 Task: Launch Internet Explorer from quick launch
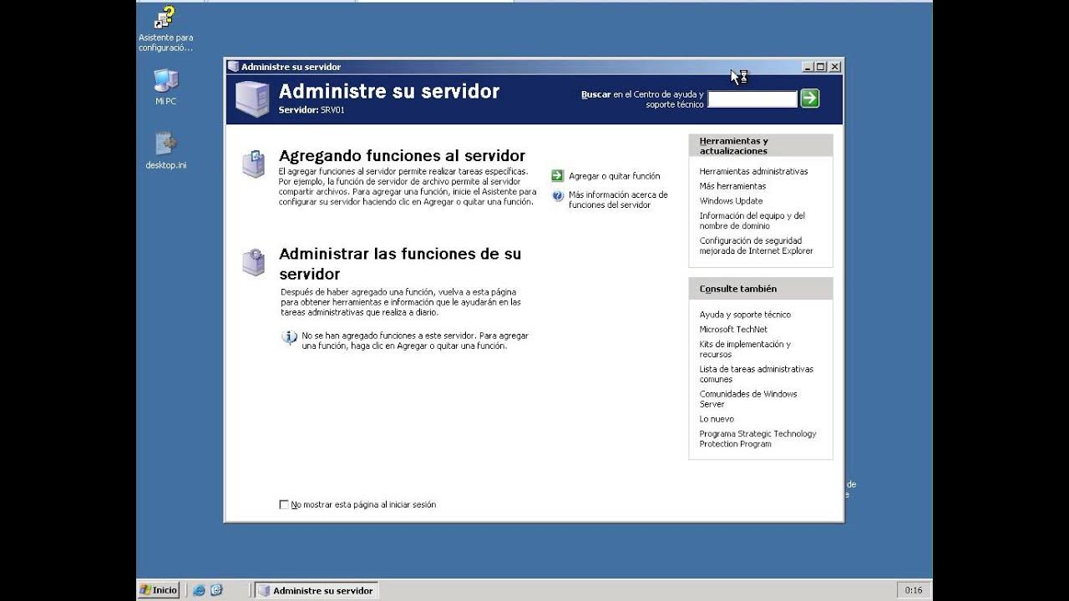click(199, 590)
